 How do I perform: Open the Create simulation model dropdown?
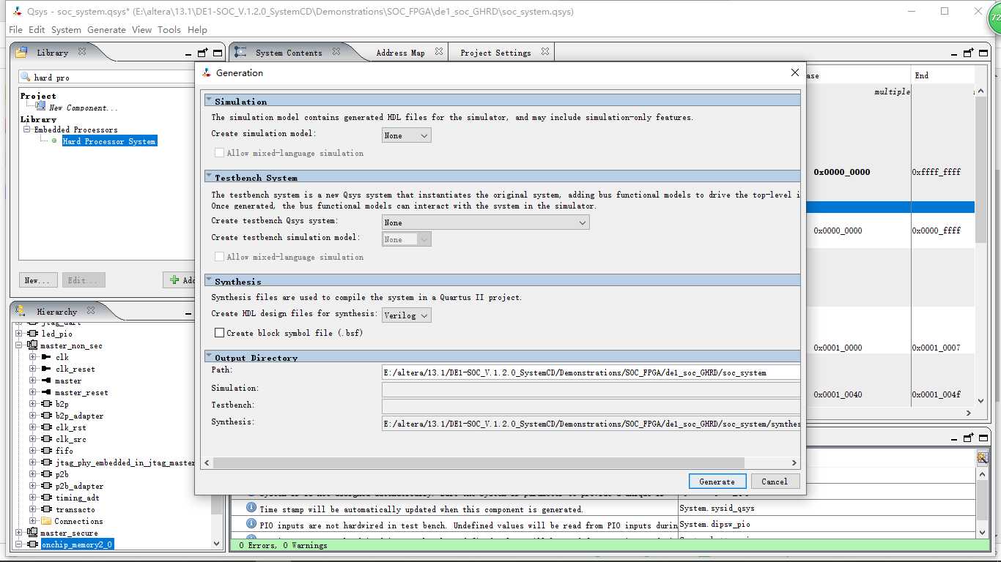407,135
